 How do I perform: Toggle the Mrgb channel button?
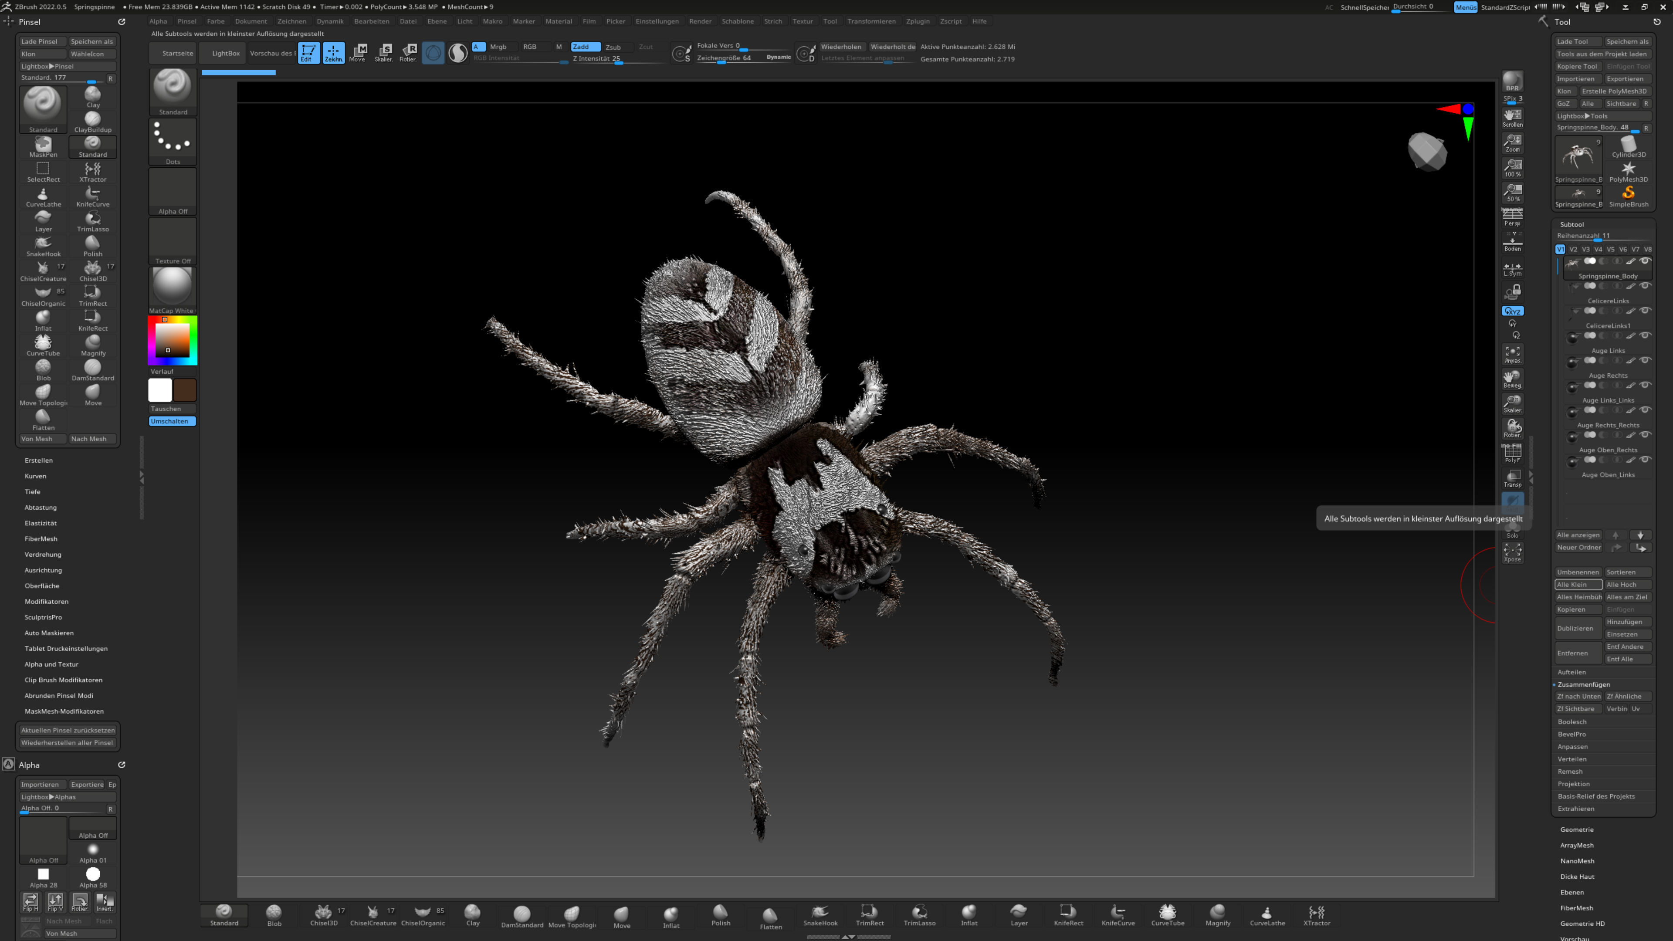point(498,47)
